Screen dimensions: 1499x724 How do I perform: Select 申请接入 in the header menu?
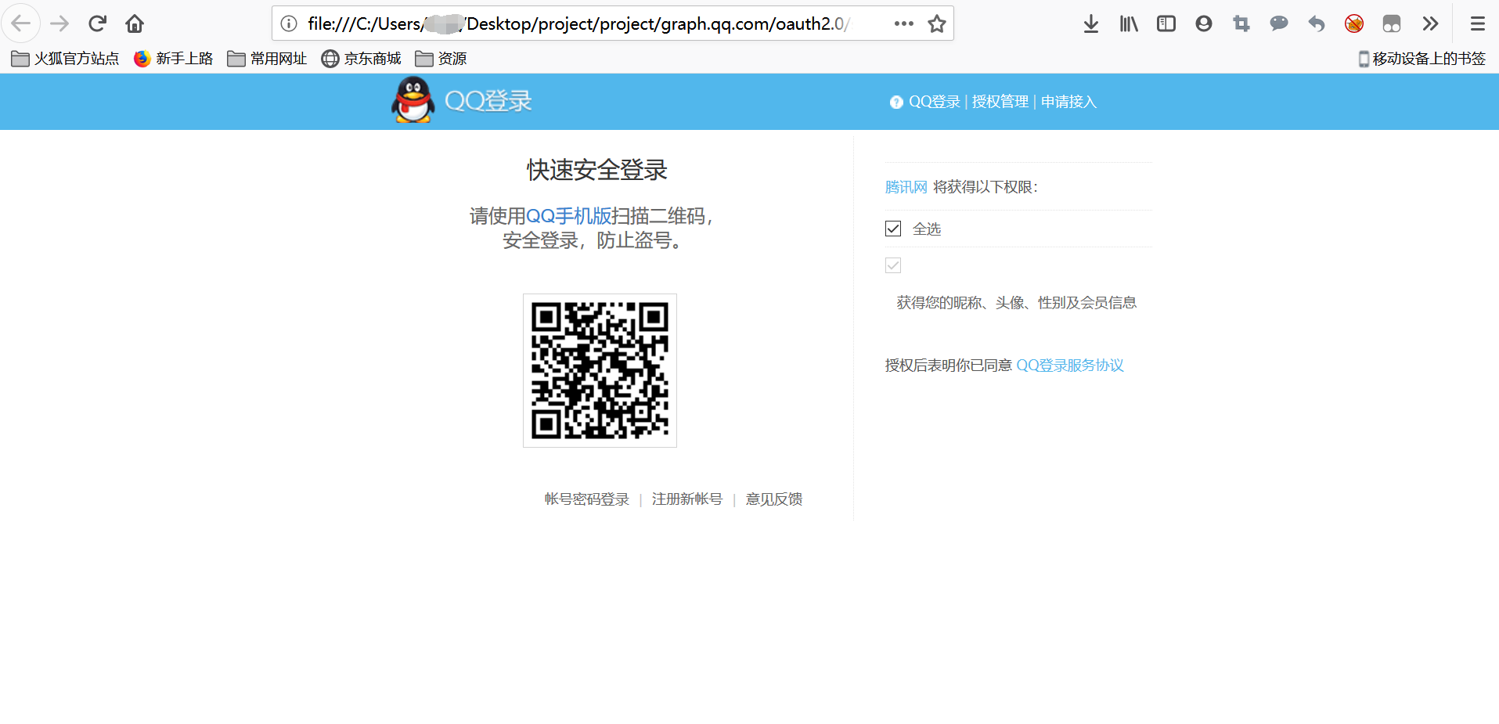[x=1068, y=102]
